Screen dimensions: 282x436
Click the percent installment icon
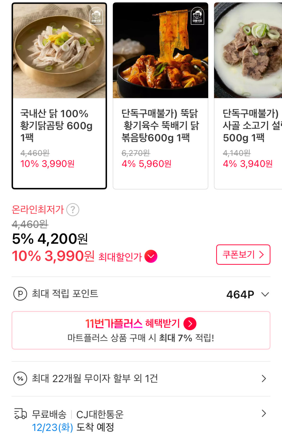click(x=20, y=378)
